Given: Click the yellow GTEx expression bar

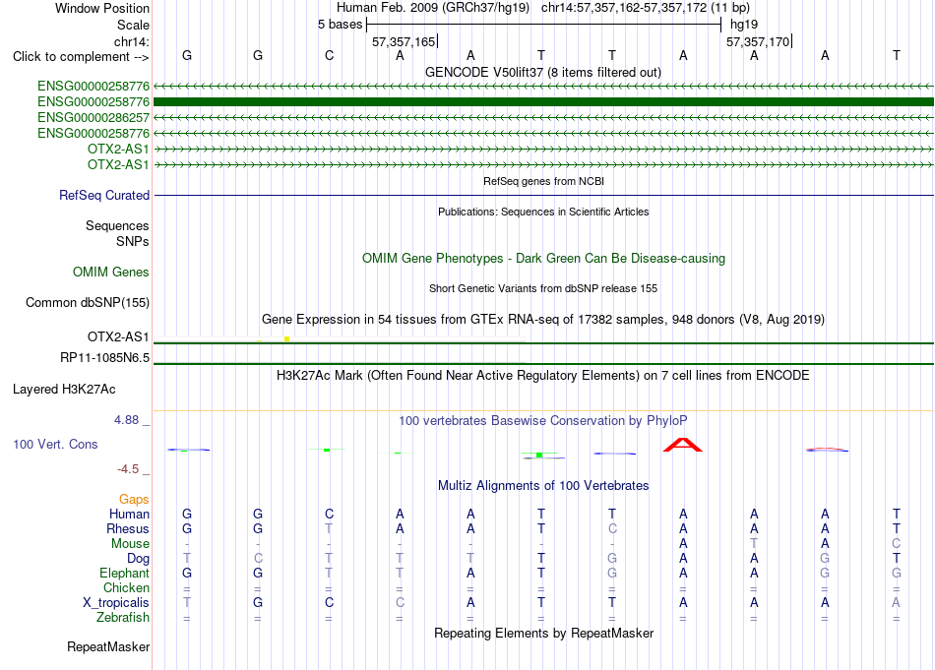Looking at the screenshot, I should pos(286,339).
